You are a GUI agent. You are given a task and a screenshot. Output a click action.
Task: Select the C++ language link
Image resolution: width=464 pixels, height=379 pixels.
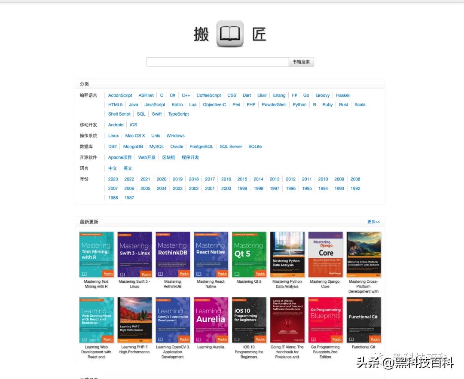(x=186, y=95)
